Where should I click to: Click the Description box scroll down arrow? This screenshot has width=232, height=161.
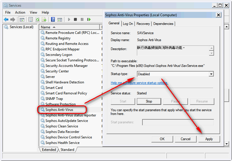pyautogui.click(x=212, y=53)
